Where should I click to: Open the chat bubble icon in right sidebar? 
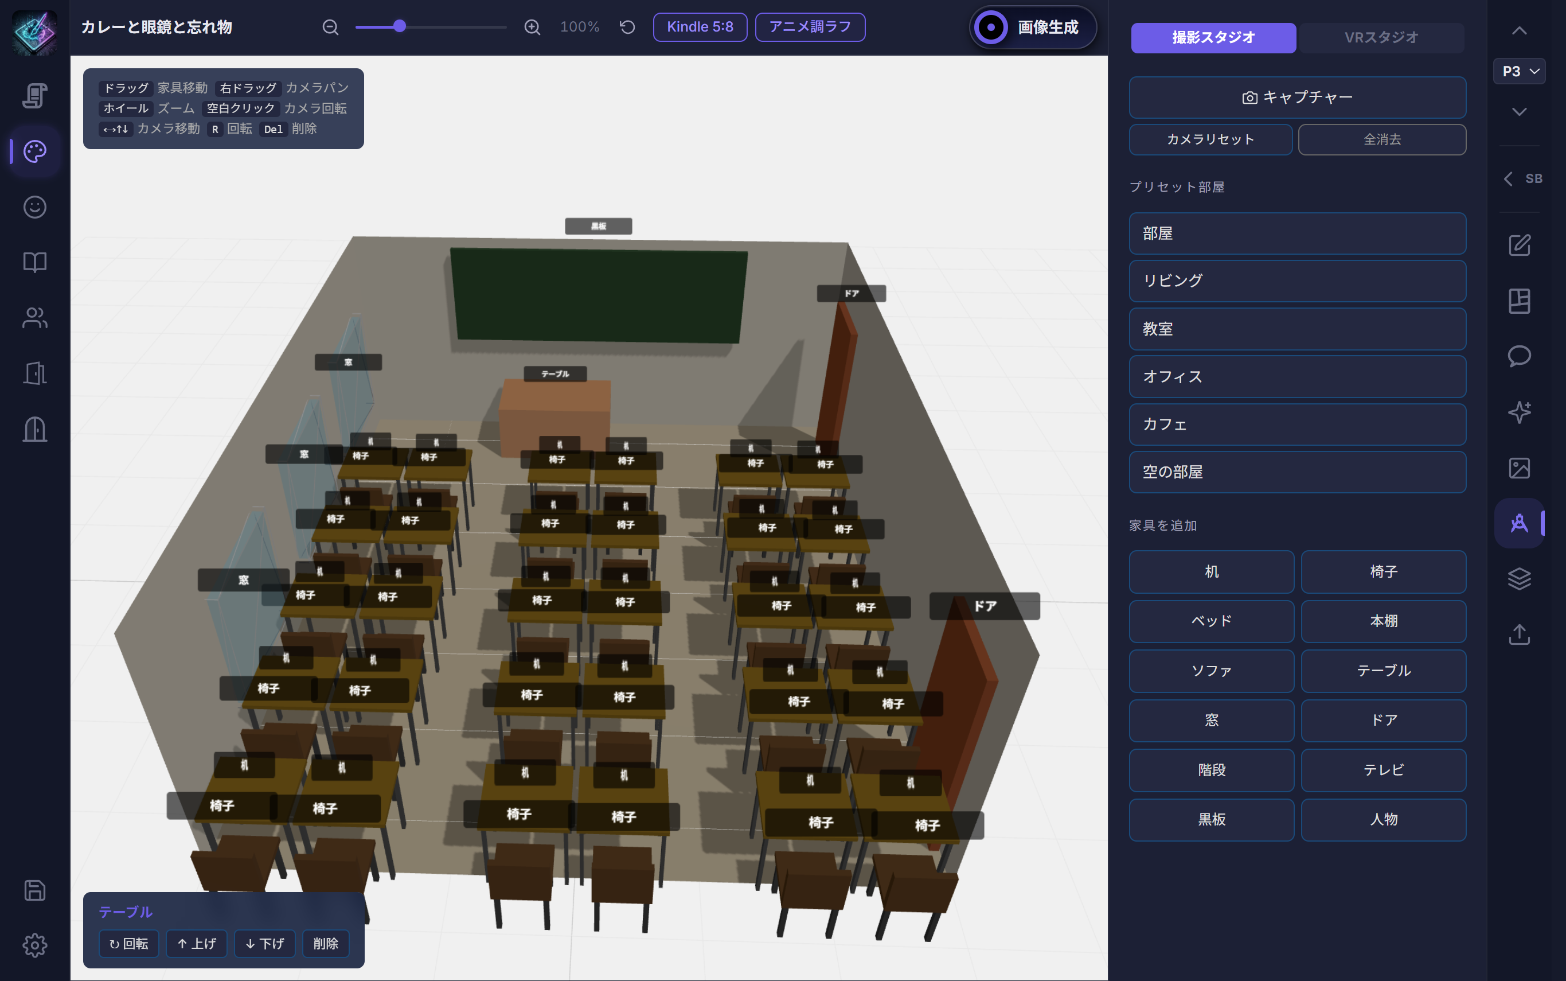(1520, 356)
